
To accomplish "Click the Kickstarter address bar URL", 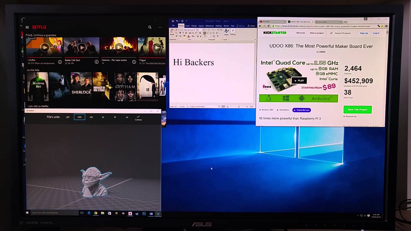I will point(322,26).
